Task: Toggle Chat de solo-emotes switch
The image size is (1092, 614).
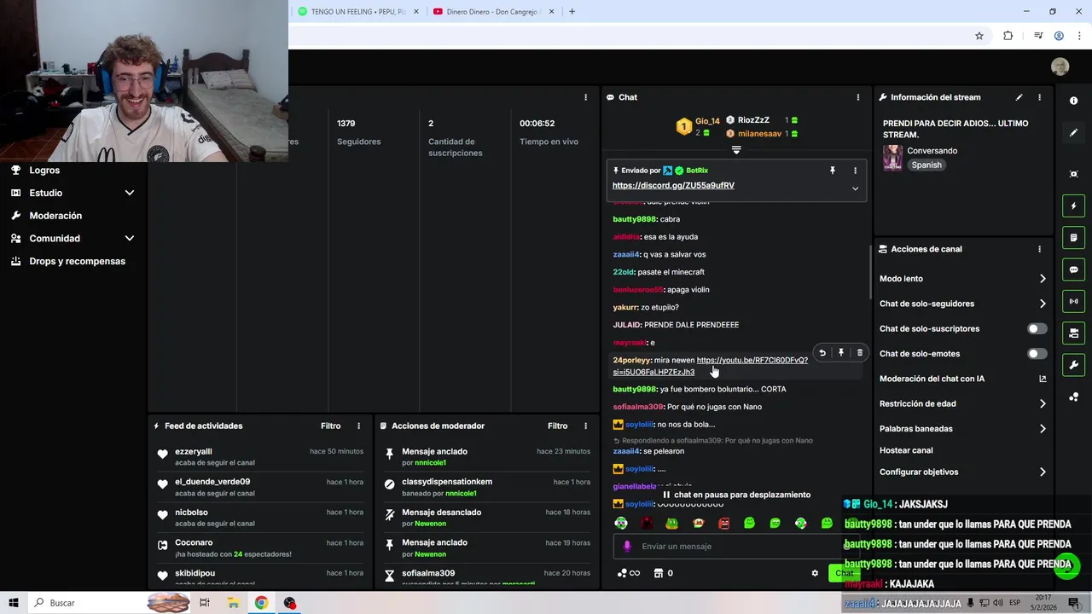Action: tap(1037, 353)
